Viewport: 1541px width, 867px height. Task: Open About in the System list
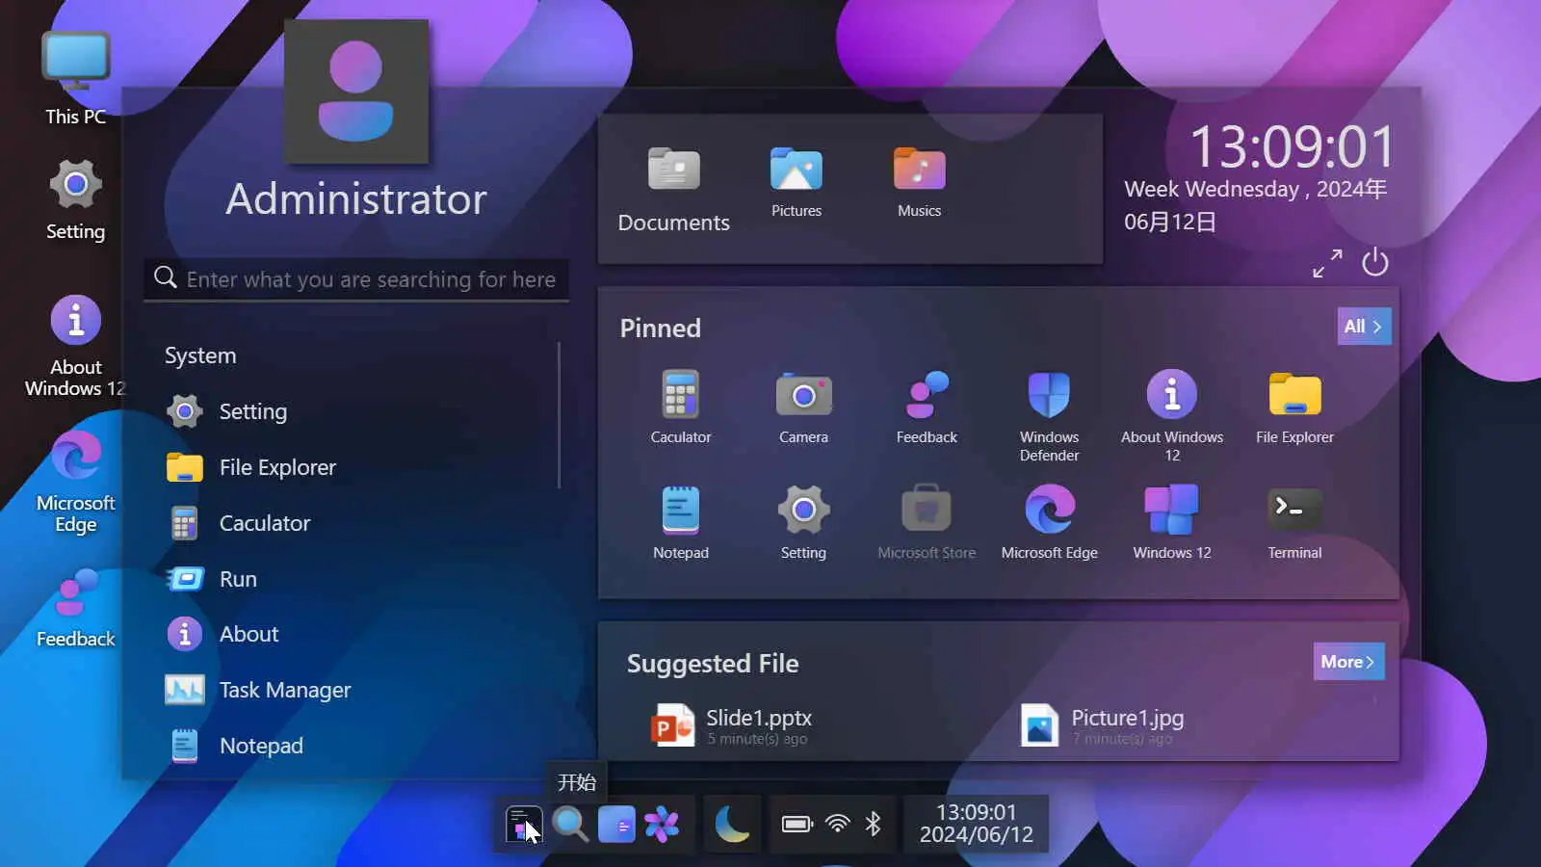[222, 634]
